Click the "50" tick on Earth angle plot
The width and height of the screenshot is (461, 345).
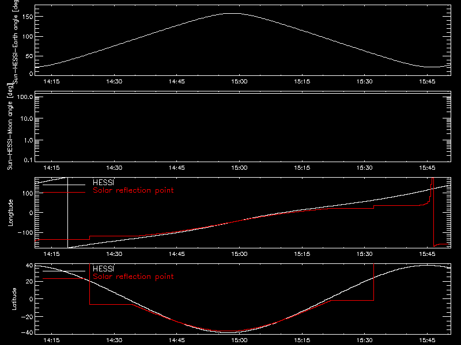pyautogui.click(x=29, y=56)
